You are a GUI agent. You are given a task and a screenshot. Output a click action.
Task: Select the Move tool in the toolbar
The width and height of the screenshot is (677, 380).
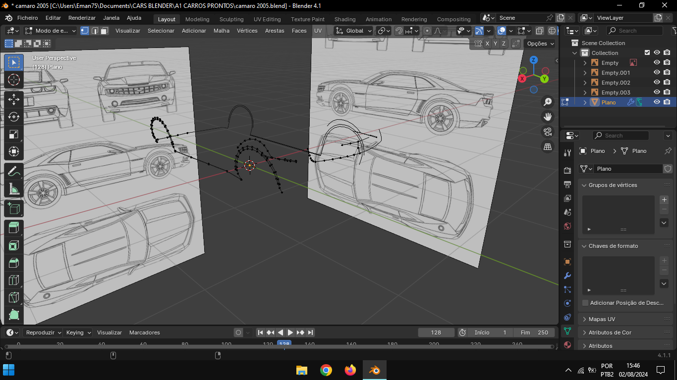point(14,99)
